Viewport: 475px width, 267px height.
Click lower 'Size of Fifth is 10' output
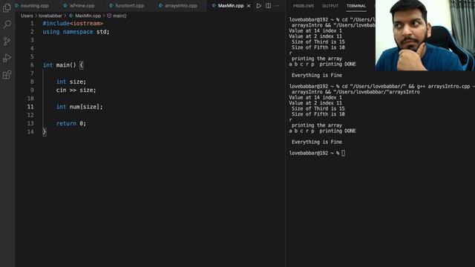pyautogui.click(x=318, y=114)
